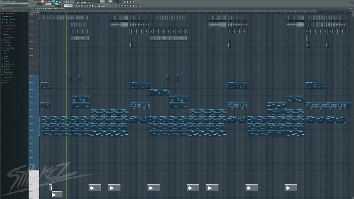Arm recording with the Record button
This screenshot has width=354, height=199.
click(x=44, y=4)
